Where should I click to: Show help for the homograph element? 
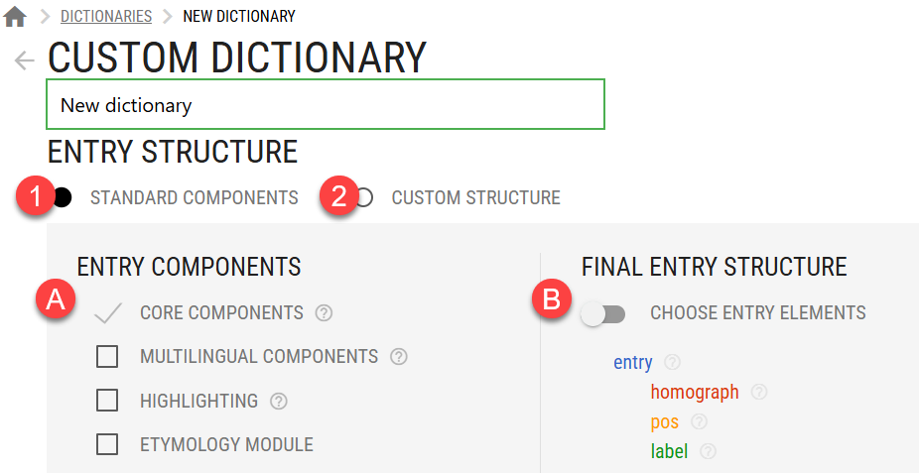(759, 392)
